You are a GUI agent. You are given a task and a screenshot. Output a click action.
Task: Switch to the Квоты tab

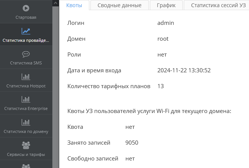pos(74,5)
